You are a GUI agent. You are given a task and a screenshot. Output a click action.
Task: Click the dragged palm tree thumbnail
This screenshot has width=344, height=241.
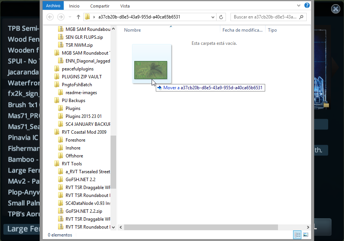pyautogui.click(x=151, y=70)
